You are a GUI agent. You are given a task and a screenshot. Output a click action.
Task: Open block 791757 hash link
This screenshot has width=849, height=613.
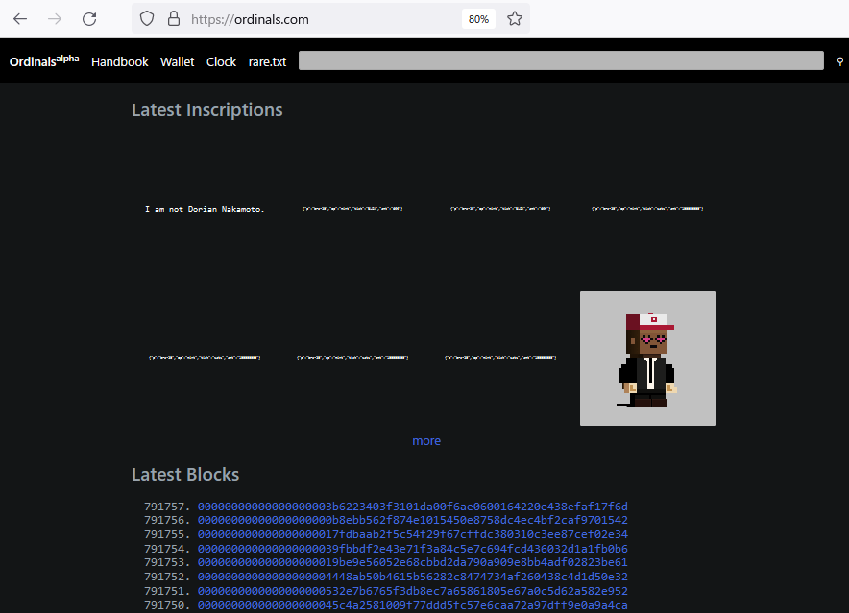click(412, 507)
